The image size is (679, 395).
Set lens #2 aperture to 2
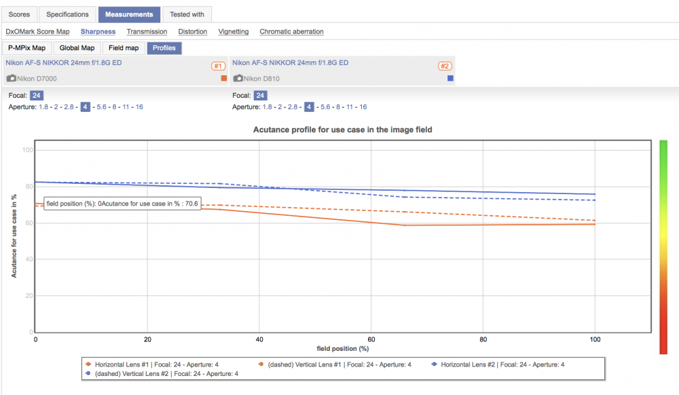tap(280, 107)
